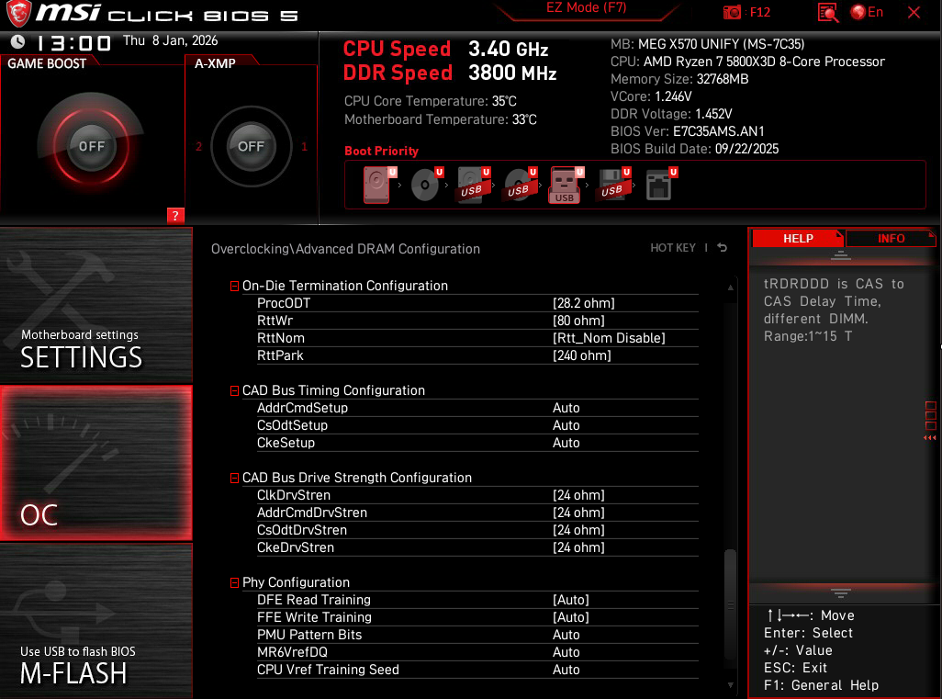The image size is (942, 699).
Task: Edit MR6VrefDQ Auto value field
Action: point(566,651)
